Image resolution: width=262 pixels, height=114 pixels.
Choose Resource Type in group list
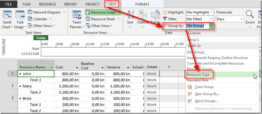tap(198, 75)
